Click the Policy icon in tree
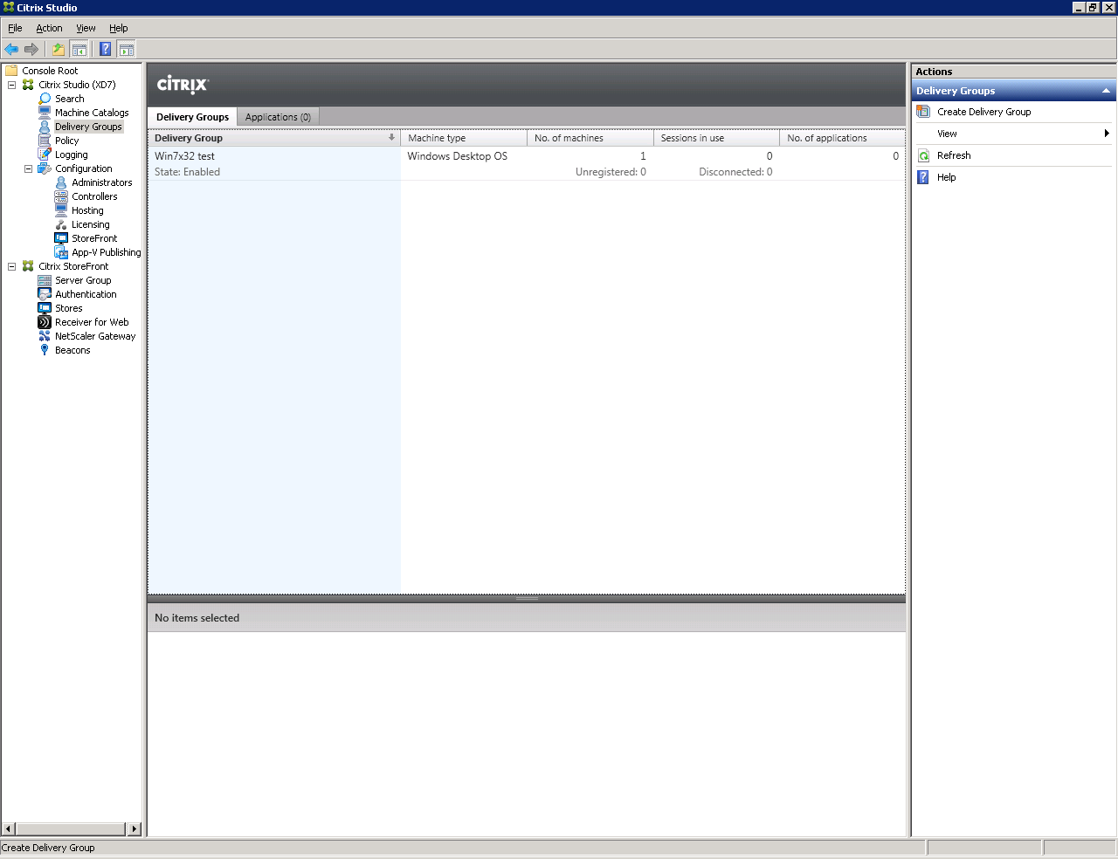The width and height of the screenshot is (1118, 859). (45, 141)
